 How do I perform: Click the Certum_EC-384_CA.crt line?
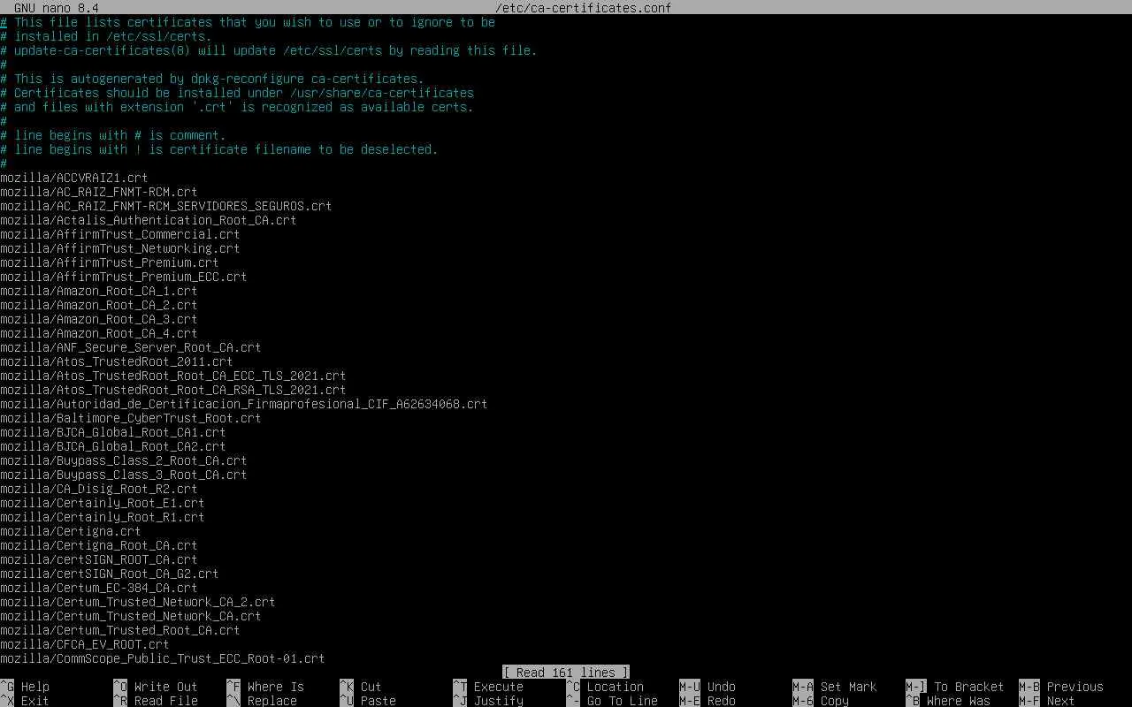[x=99, y=588]
